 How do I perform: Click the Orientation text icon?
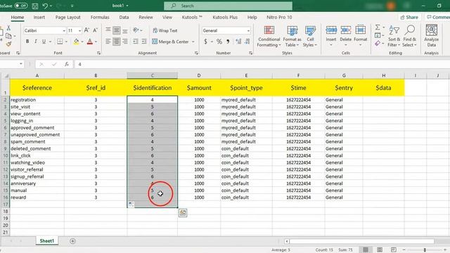click(136, 30)
